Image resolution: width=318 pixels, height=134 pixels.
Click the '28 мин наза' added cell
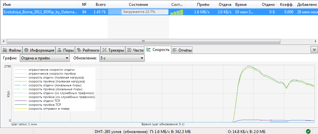point(307,12)
